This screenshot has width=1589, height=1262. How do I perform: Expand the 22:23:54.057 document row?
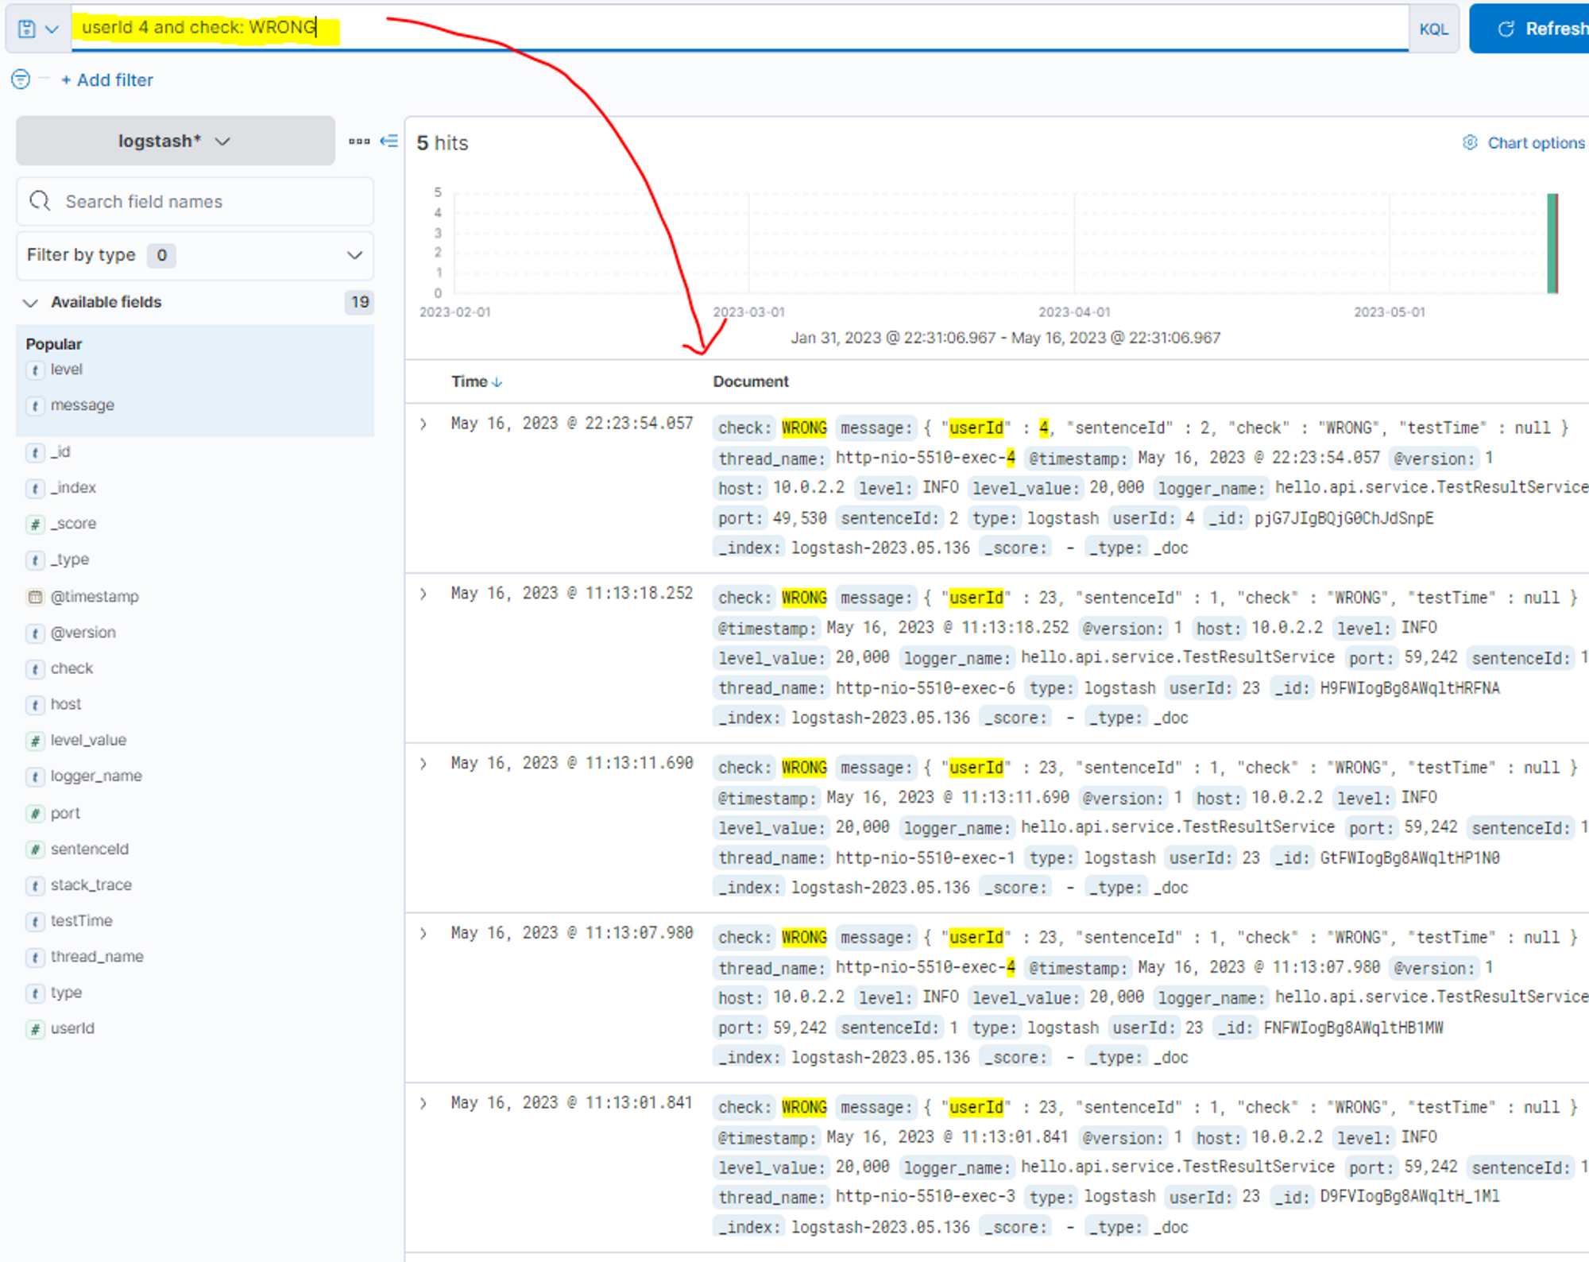tap(423, 424)
